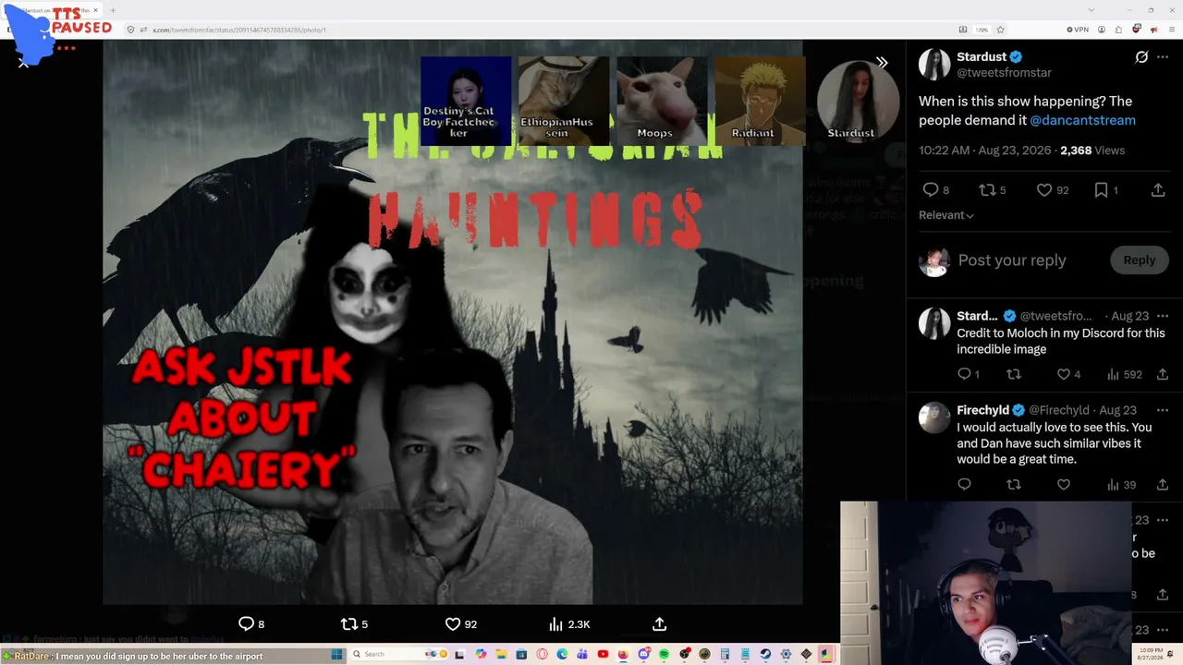Collapse the side panel with double-chevron icon
1183x665 pixels.
[882, 62]
